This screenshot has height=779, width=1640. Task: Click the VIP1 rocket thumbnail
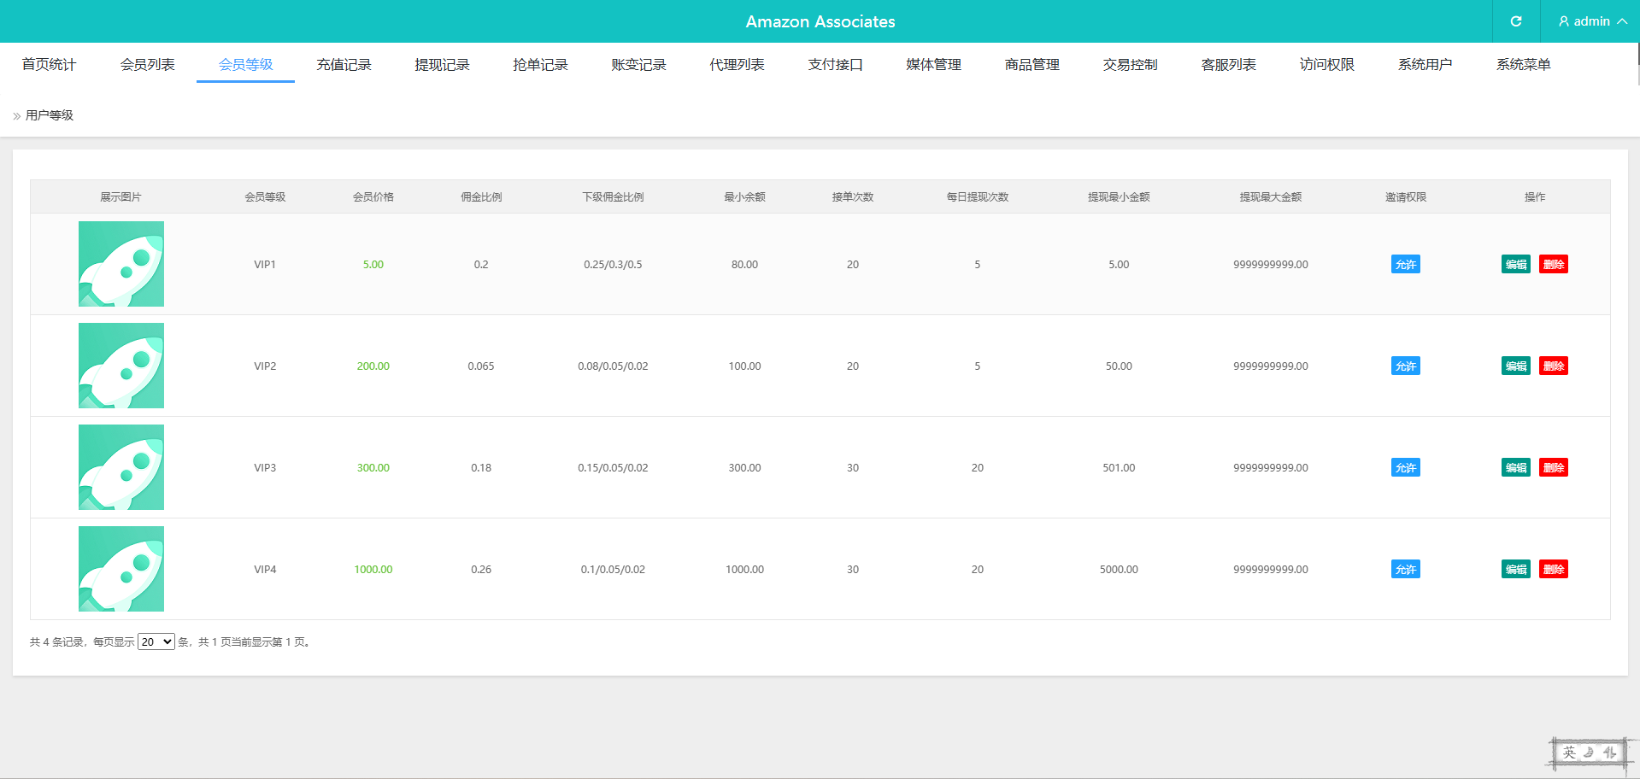tap(121, 264)
